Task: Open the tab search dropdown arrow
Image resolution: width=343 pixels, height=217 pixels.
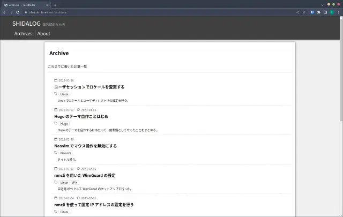Action: pyautogui.click(x=322, y=5)
